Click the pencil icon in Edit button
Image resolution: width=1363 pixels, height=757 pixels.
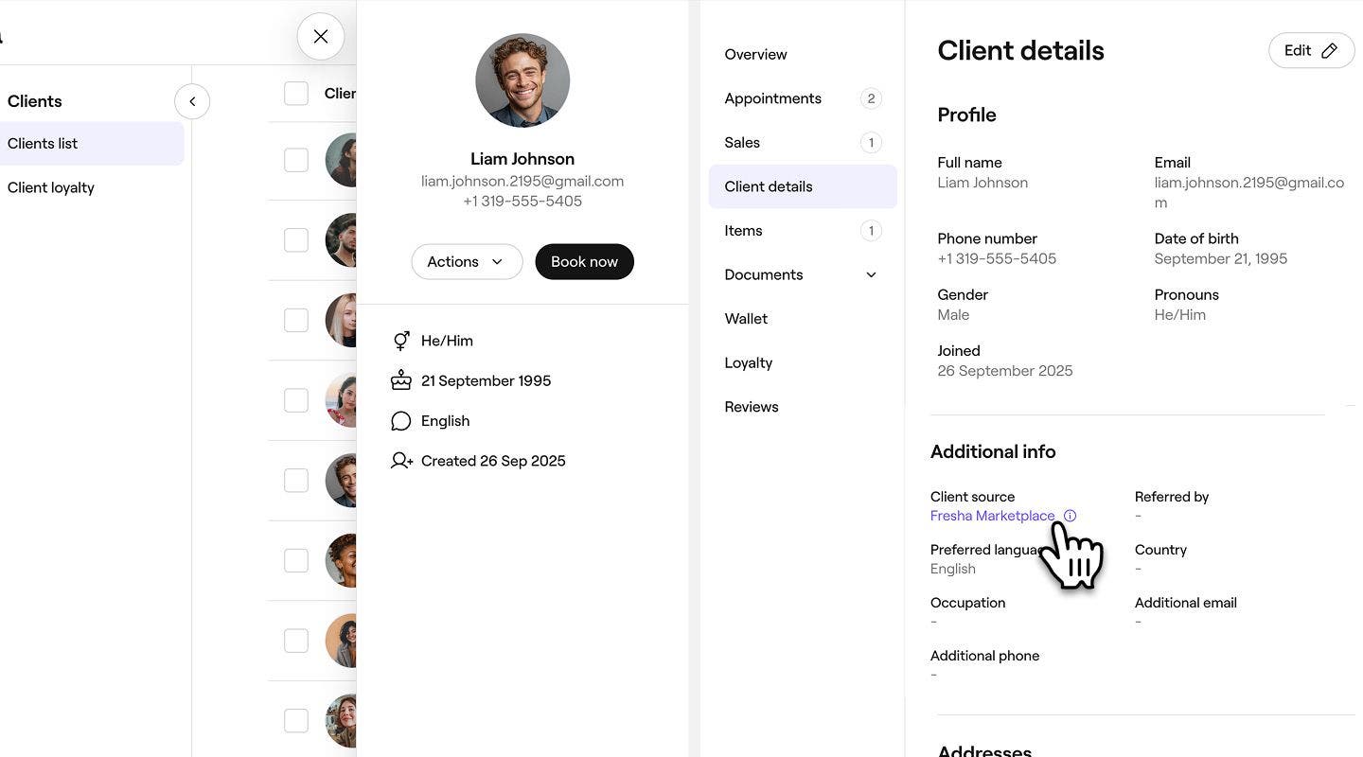pyautogui.click(x=1329, y=51)
